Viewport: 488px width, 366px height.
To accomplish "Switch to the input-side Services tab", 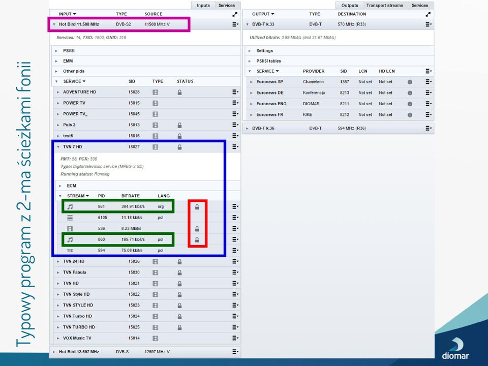I will click(x=227, y=5).
